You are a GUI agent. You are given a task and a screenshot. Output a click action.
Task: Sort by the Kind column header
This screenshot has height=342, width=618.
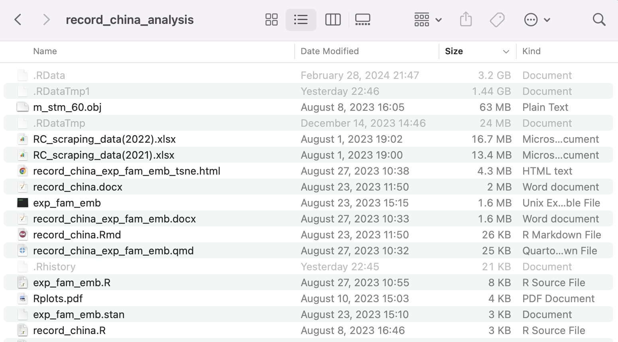coord(531,51)
